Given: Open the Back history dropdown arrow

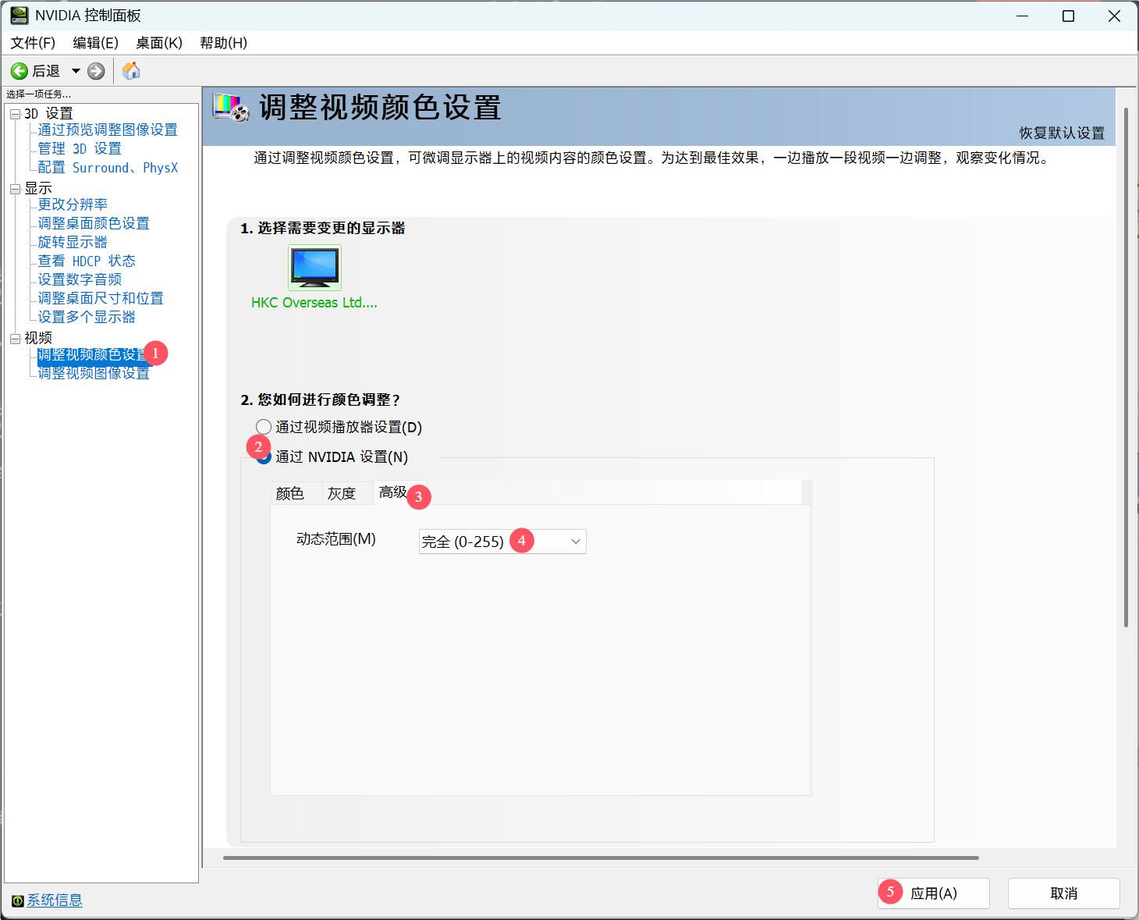Looking at the screenshot, I should coord(76,71).
